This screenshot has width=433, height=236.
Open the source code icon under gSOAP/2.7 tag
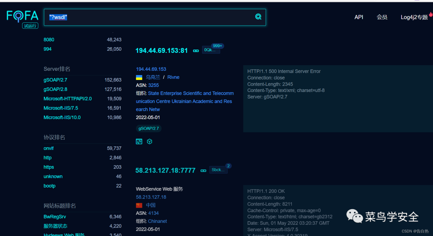[139, 142]
